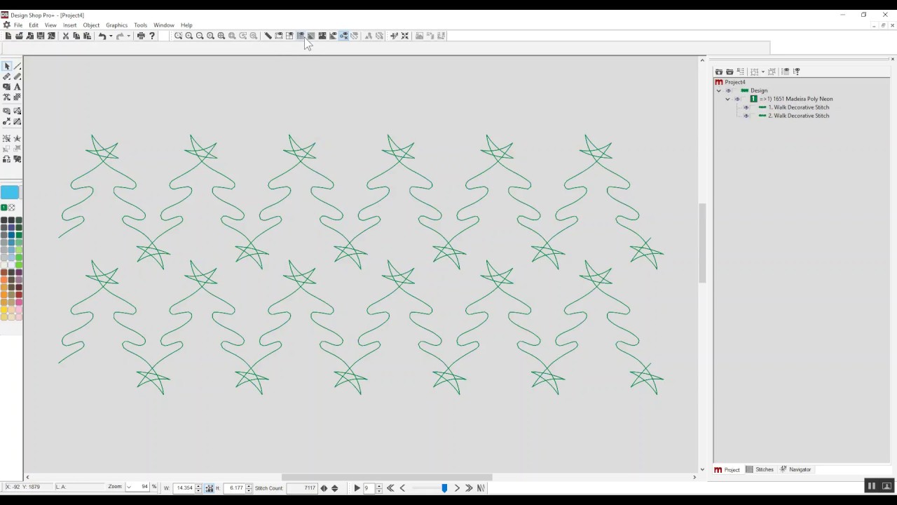Open the Edit menu

[34, 25]
